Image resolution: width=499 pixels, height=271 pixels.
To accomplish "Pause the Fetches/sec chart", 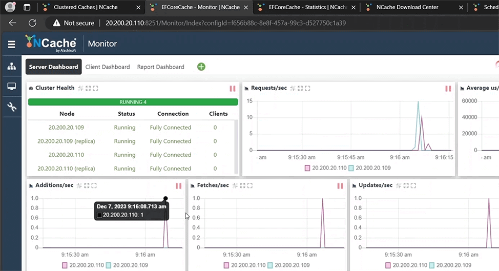I will point(340,186).
